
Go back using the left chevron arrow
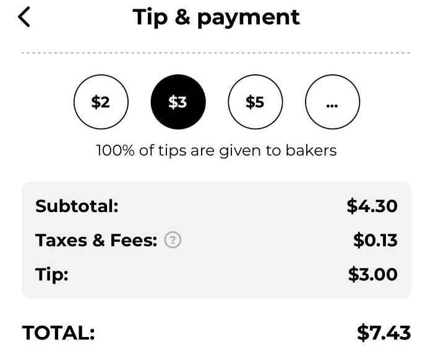pyautogui.click(x=24, y=17)
